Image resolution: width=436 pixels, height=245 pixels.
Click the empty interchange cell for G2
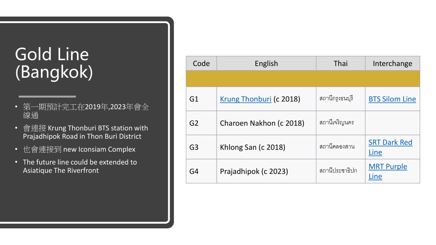click(x=392, y=123)
